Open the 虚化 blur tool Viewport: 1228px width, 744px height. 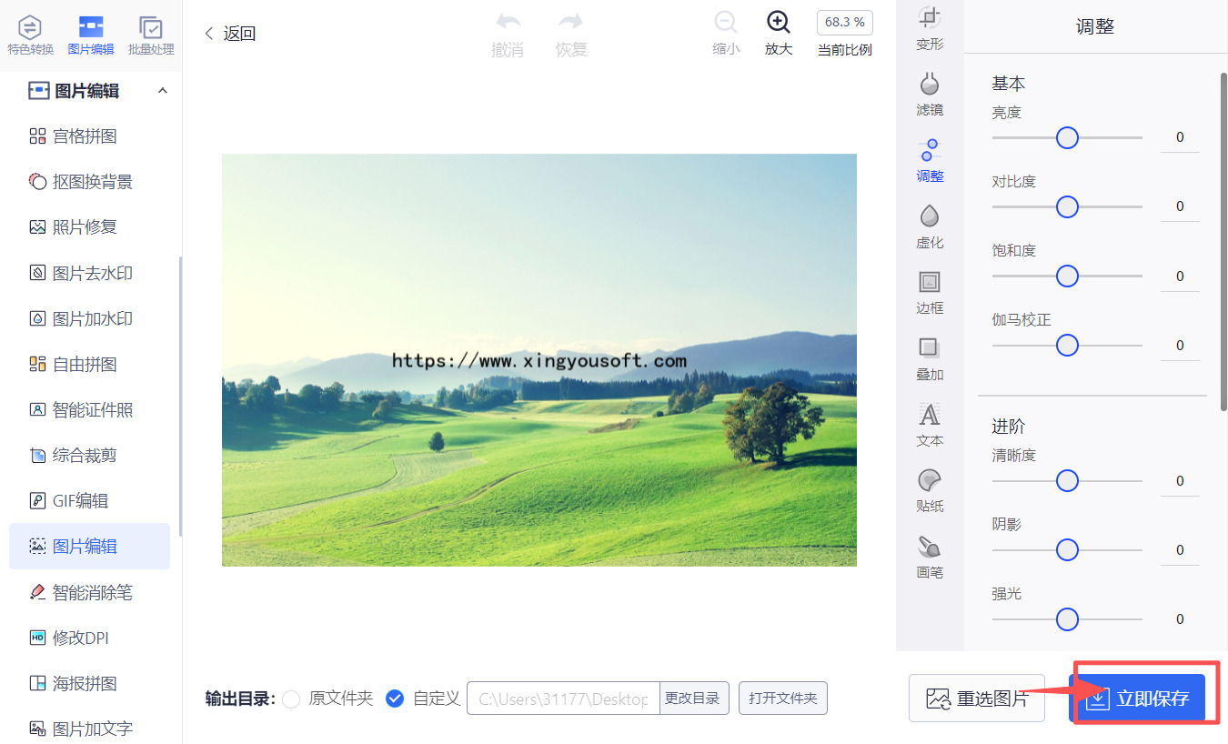coord(930,226)
